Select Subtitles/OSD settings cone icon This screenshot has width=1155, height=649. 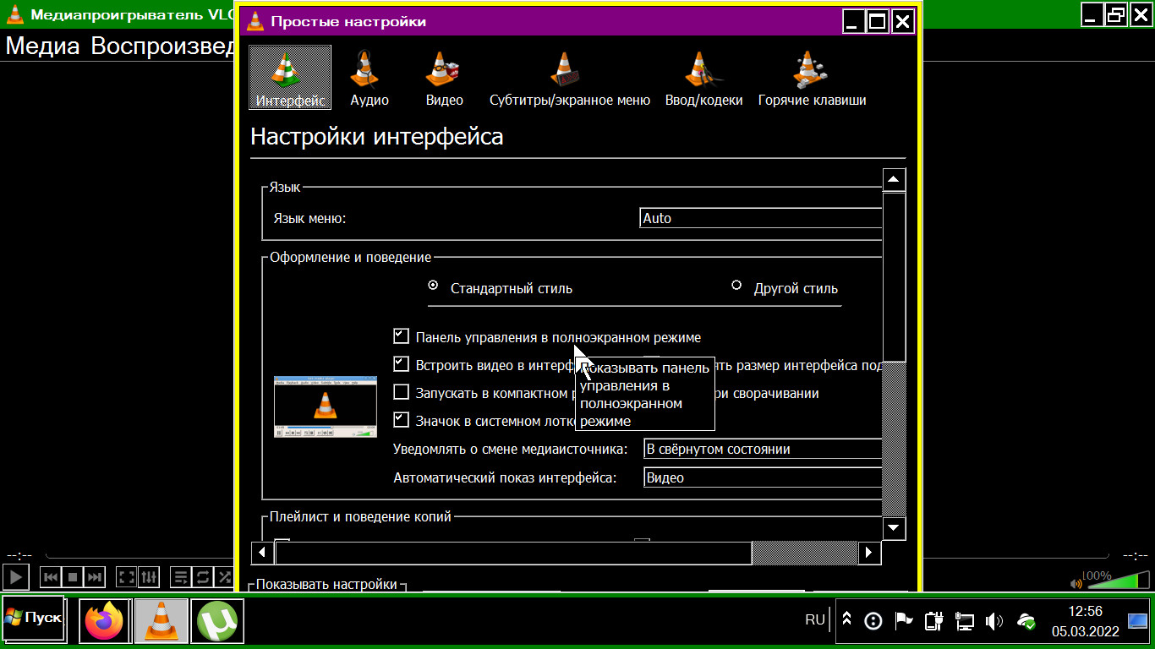point(565,69)
